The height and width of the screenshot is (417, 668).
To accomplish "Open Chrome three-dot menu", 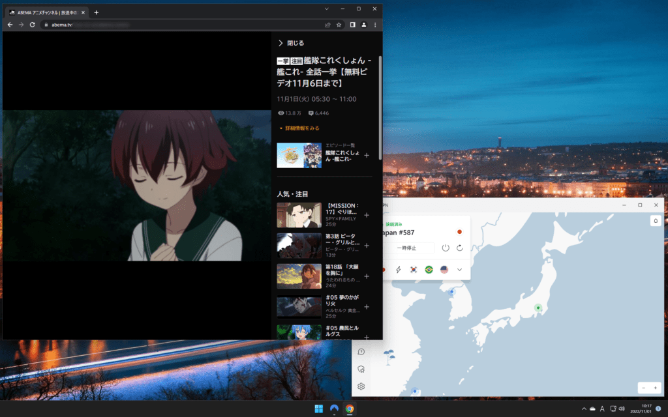I will (375, 25).
